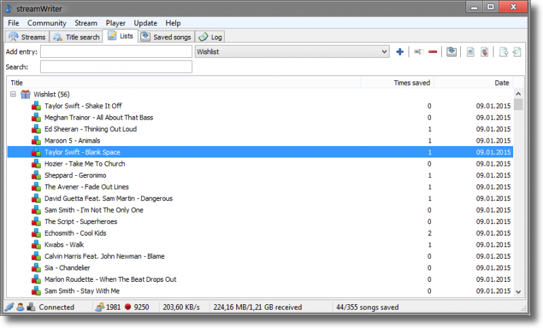Click the Add entry text field
Image resolution: width=543 pixels, height=328 pixels.
pyautogui.click(x=116, y=52)
